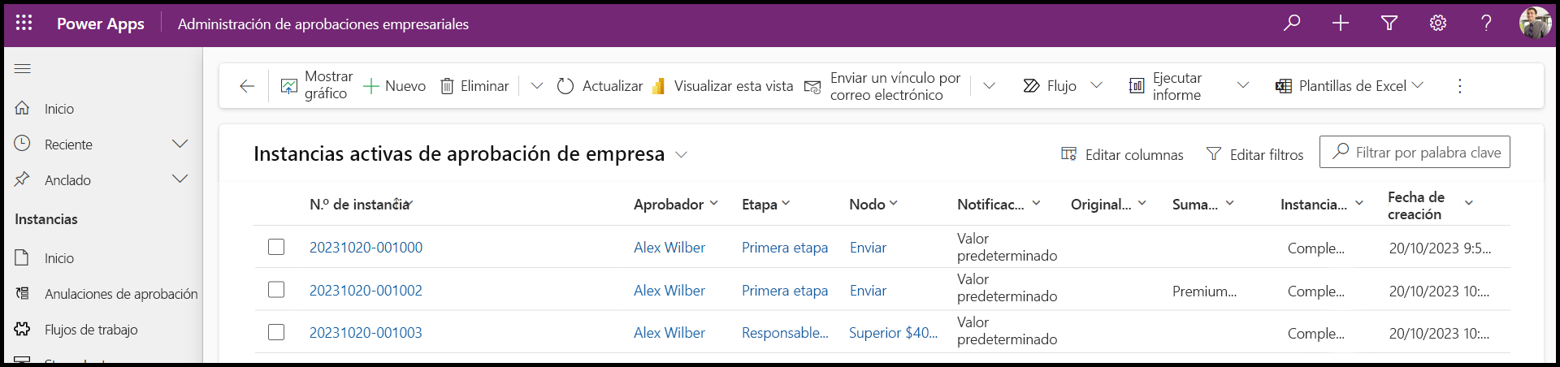Go to Inicio with home icon
The width and height of the screenshot is (1560, 367).
[x=45, y=109]
